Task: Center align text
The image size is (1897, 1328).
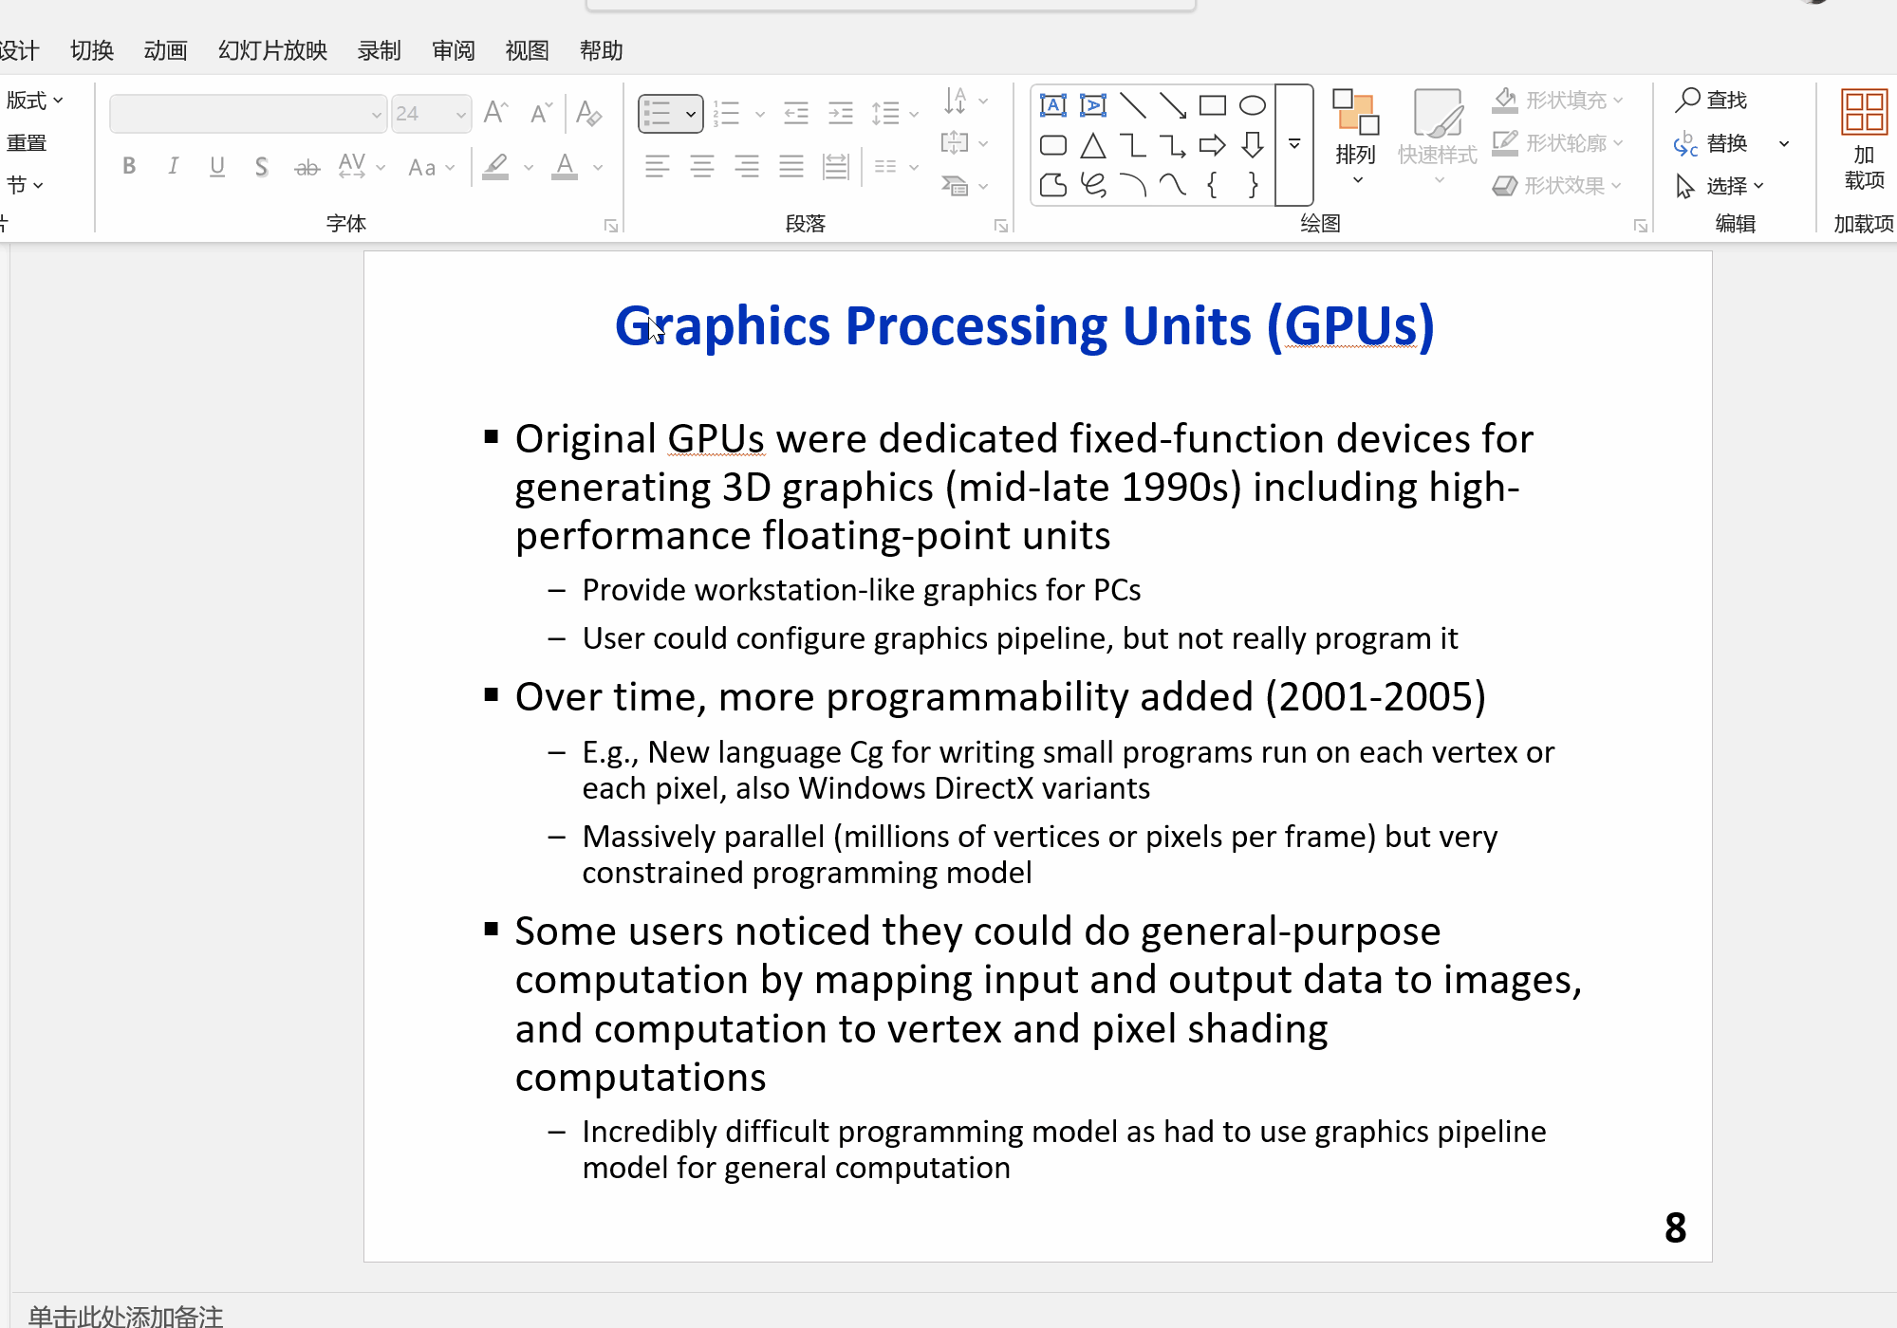Action: [701, 167]
